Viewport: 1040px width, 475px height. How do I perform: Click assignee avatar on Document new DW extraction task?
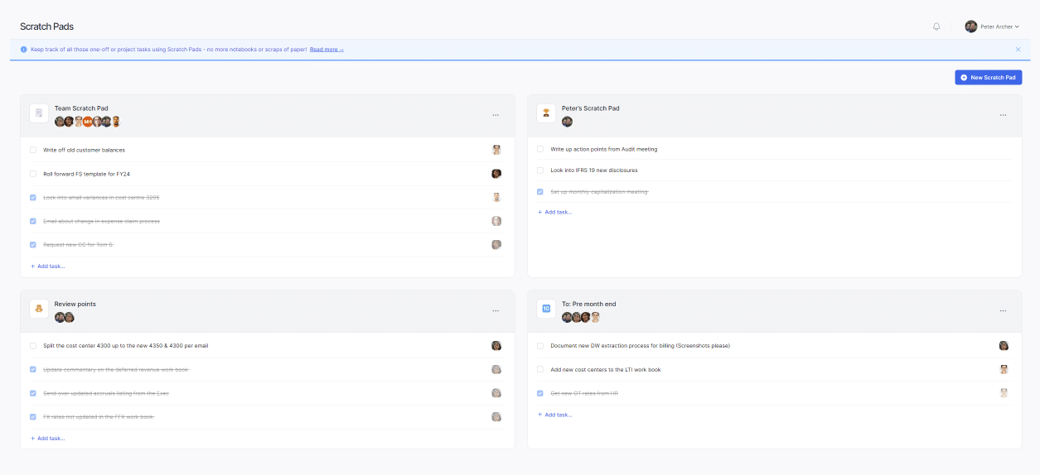tap(1004, 346)
